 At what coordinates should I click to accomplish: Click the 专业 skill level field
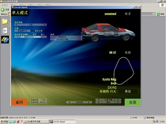31,25
